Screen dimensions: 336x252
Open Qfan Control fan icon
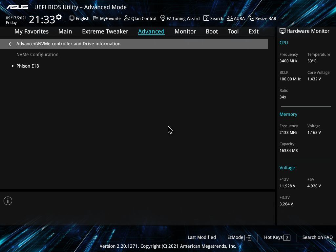tap(127, 18)
